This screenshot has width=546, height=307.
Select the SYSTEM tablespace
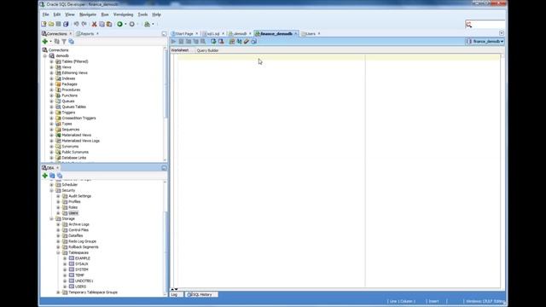pos(82,269)
